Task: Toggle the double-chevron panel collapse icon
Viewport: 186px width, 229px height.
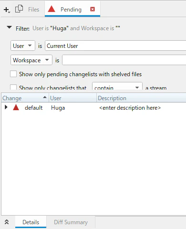Action: (x=7, y=222)
